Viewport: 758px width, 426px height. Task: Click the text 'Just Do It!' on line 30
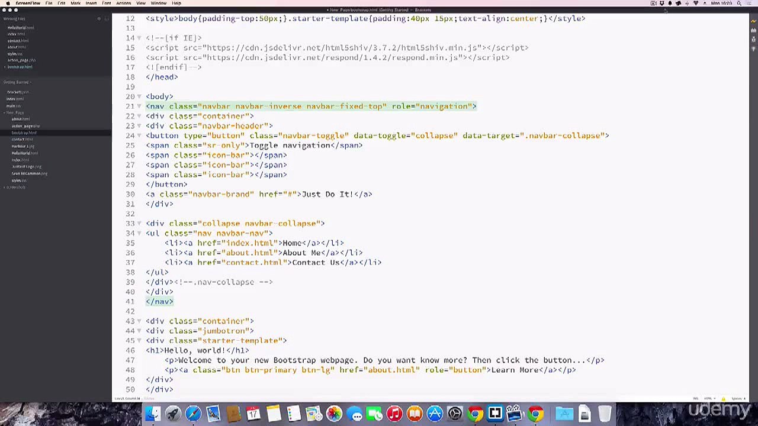coord(327,194)
